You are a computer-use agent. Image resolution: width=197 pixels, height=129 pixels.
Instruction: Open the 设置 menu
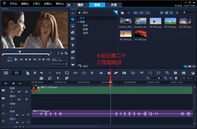(x=48, y=4)
